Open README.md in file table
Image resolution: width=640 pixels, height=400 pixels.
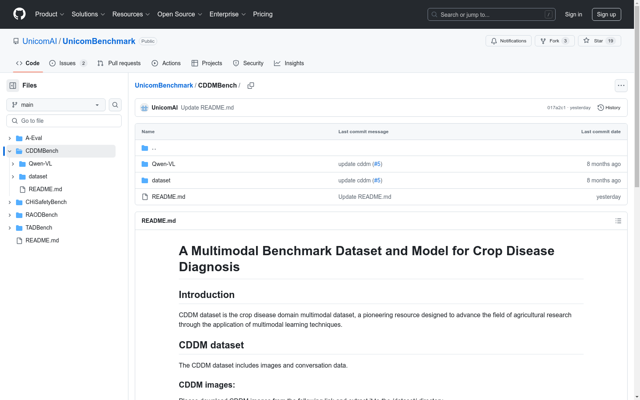pyautogui.click(x=168, y=197)
